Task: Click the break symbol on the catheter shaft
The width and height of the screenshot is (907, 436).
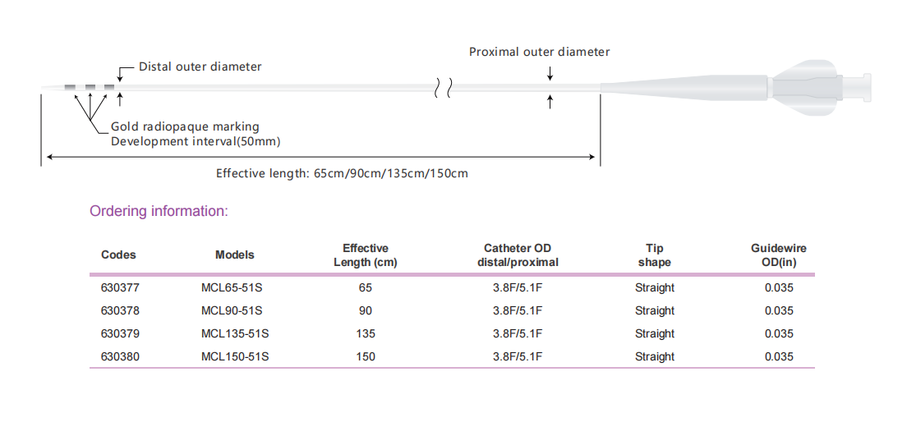Action: click(x=443, y=88)
